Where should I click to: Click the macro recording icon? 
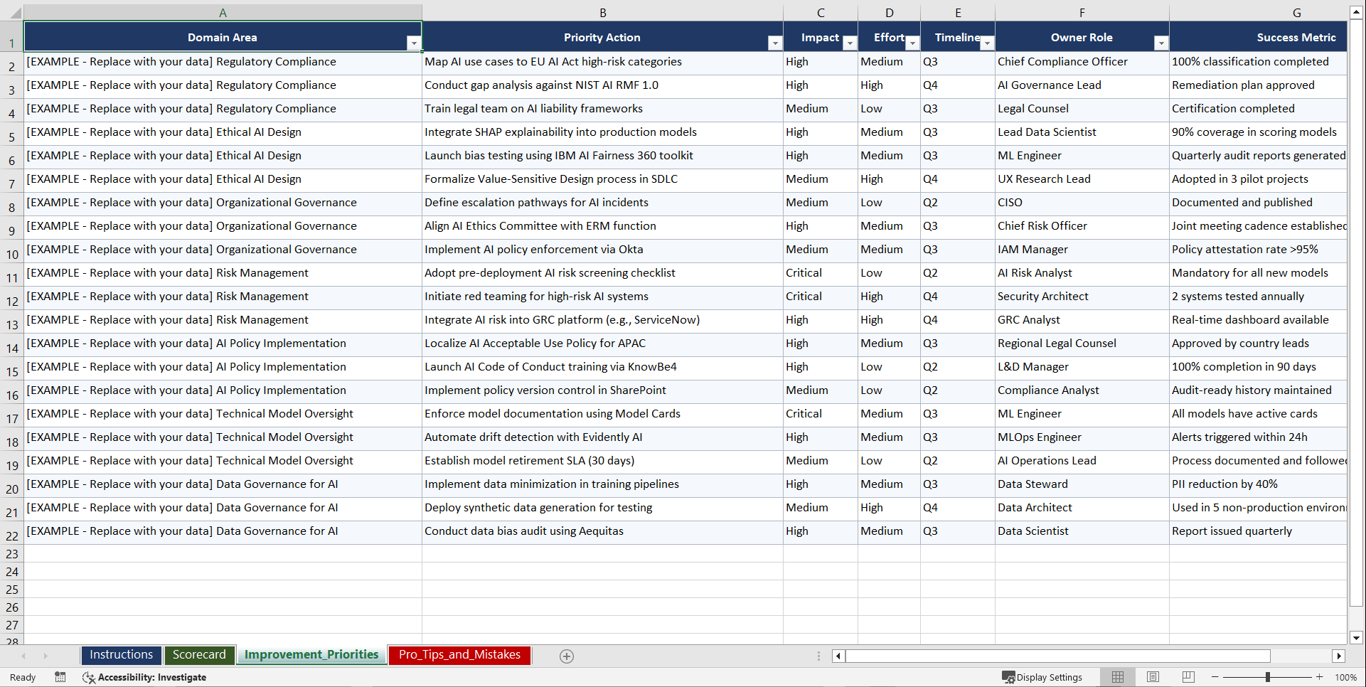[60, 677]
